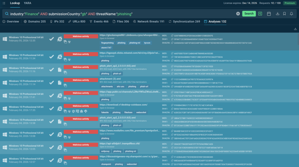Click the bookmark icon to save query
This screenshot has width=299, height=167.
click(x=284, y=14)
